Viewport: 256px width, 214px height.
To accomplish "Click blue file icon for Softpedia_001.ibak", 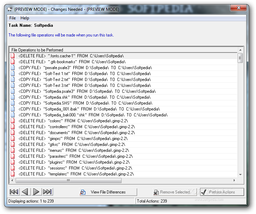I will 13,109.
